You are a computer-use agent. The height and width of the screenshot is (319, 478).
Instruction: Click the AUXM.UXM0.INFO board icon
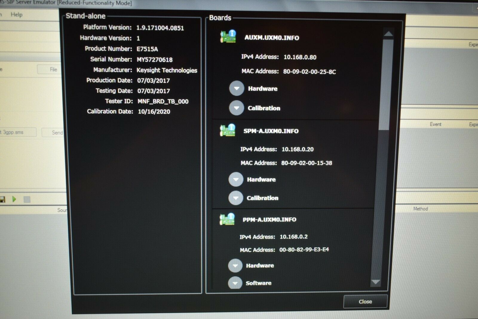click(228, 37)
